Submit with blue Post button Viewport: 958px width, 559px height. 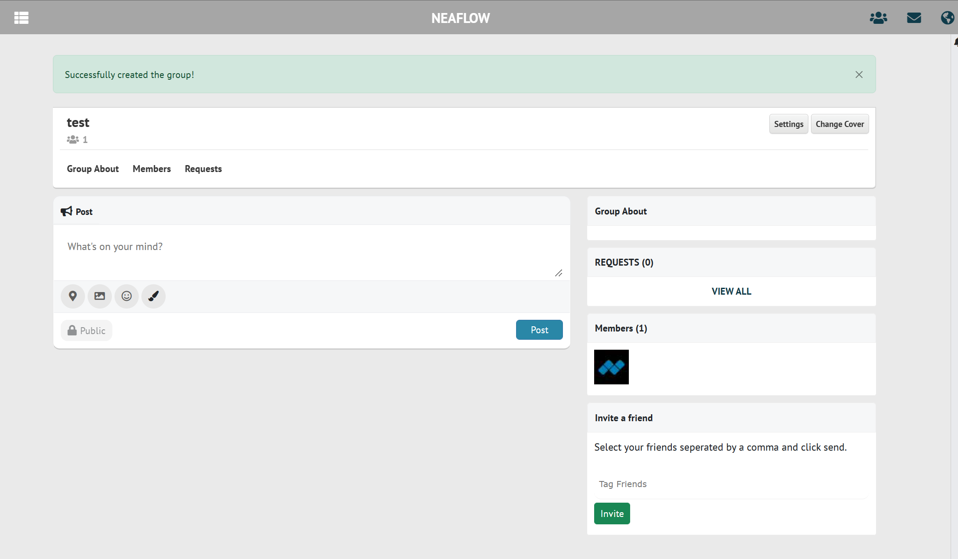pyautogui.click(x=539, y=330)
